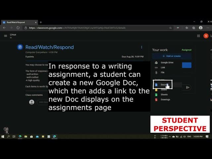Open browser Settings and more menu
This screenshot has width=212, height=159.
(x=208, y=28)
